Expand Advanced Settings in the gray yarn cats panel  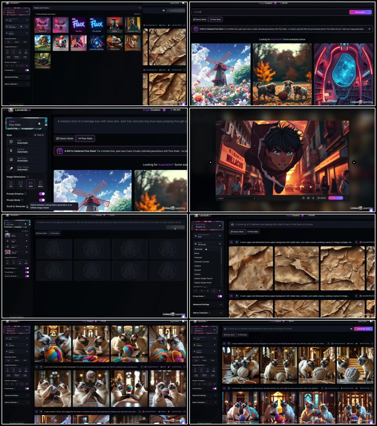(204, 395)
